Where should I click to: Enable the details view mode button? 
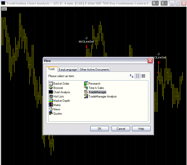point(143,76)
